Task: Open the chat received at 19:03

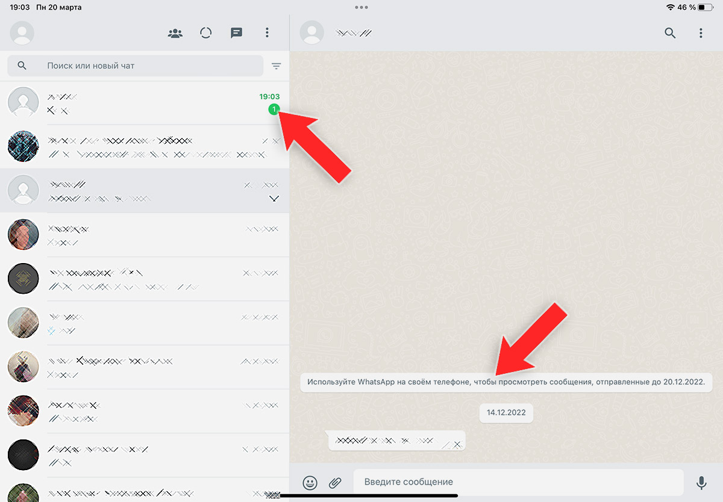Action: click(145, 103)
